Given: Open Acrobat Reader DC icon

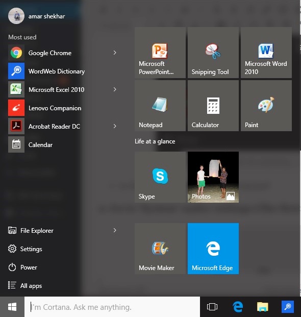Looking at the screenshot, I should click(16, 126).
